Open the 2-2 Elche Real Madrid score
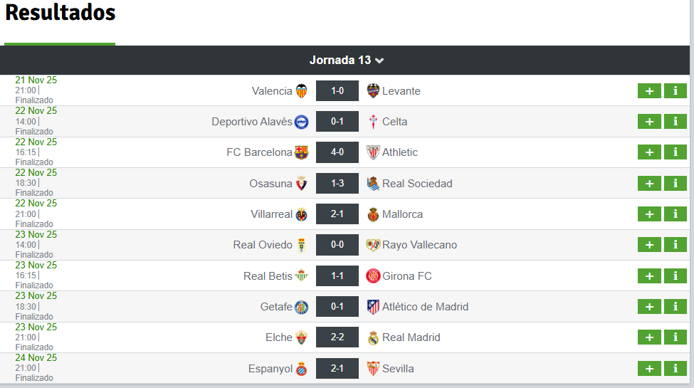Screen dimensions: 694x388 [337, 337]
